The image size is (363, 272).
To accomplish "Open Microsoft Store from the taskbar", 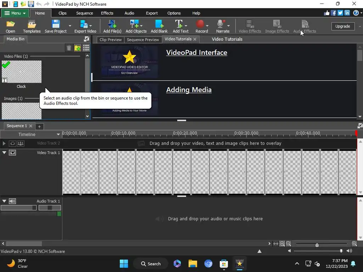I will tap(224, 263).
